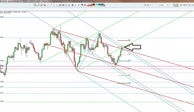Pick the yellow color swatch
This screenshot has width=194, height=112.
tap(97, 6)
